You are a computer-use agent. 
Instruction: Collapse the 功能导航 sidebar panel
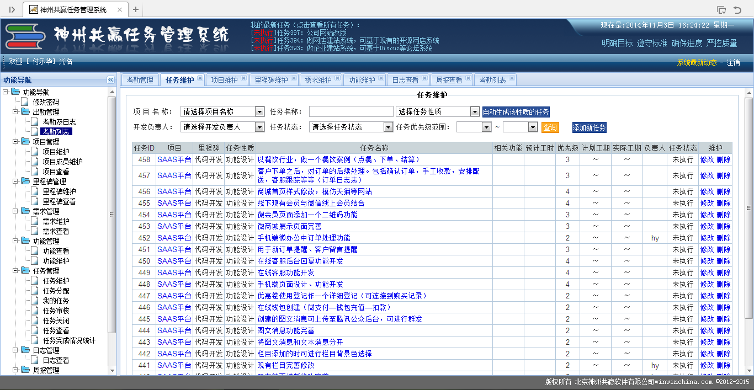click(110, 80)
